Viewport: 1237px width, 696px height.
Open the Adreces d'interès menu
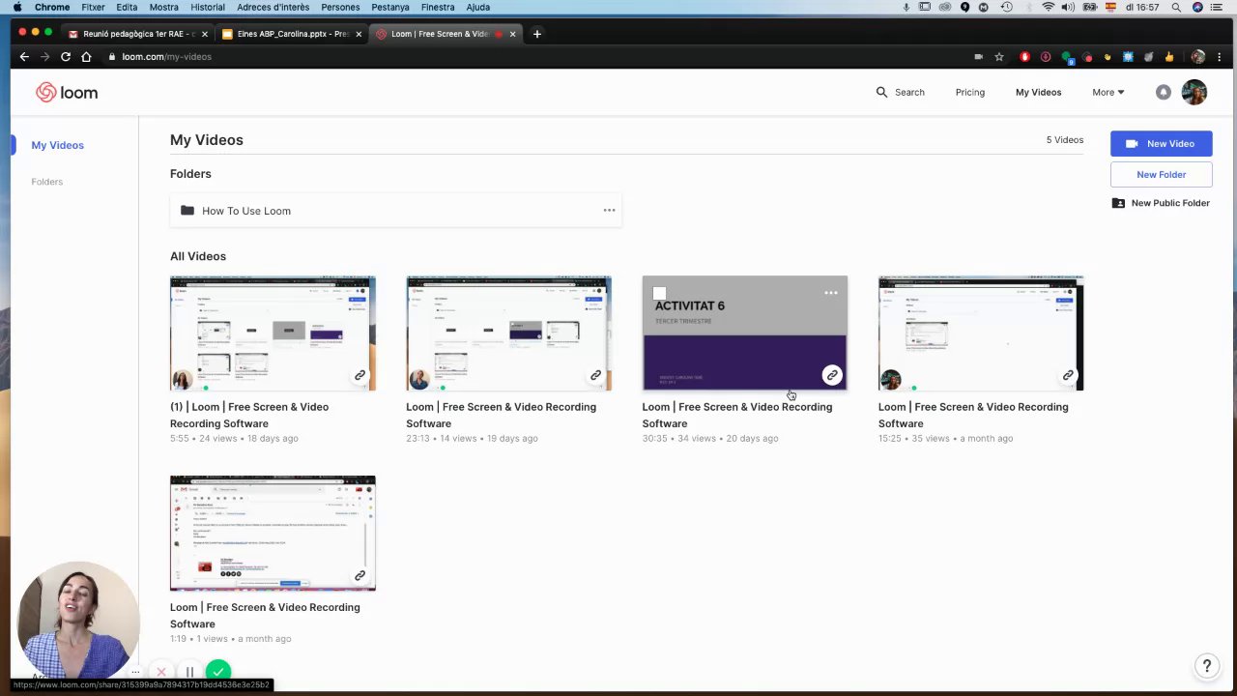click(273, 7)
